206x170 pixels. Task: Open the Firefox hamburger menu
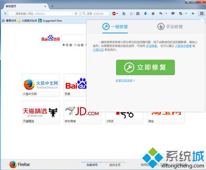pyautogui.click(x=202, y=13)
